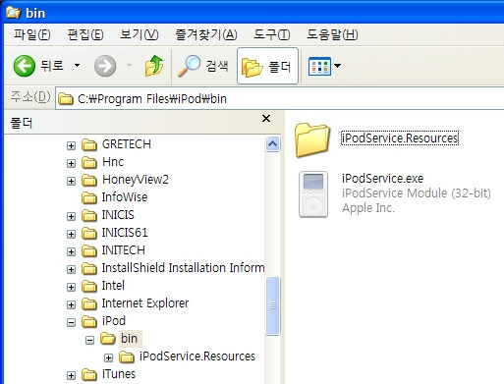504x384 pixels.
Task: Open the 보기(V) menu
Action: 140,34
